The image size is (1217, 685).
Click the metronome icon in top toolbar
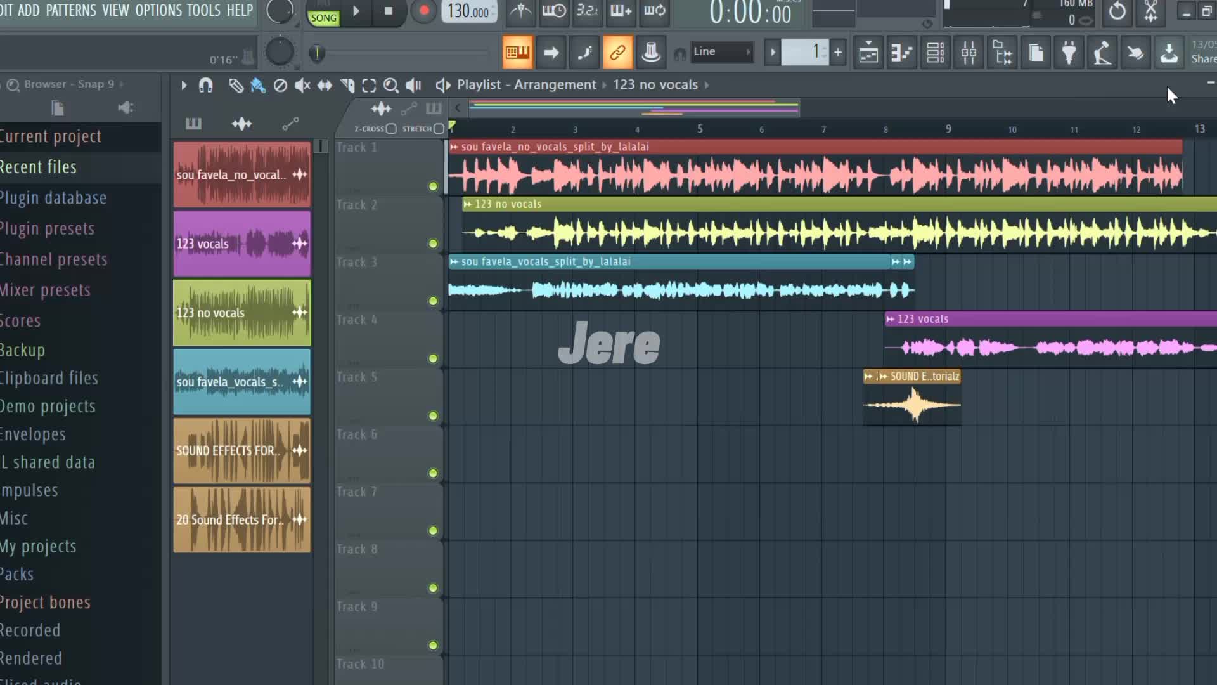(521, 11)
